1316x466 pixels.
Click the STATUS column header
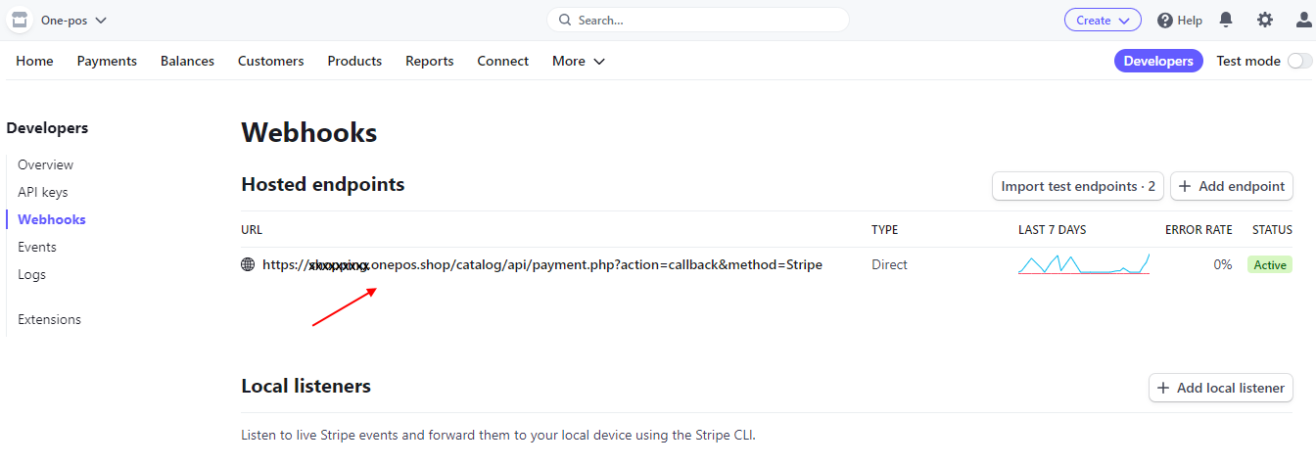coord(1272,230)
